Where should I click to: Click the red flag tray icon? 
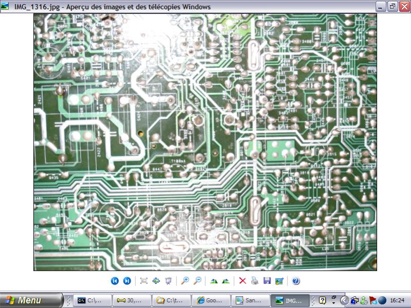click(x=373, y=300)
